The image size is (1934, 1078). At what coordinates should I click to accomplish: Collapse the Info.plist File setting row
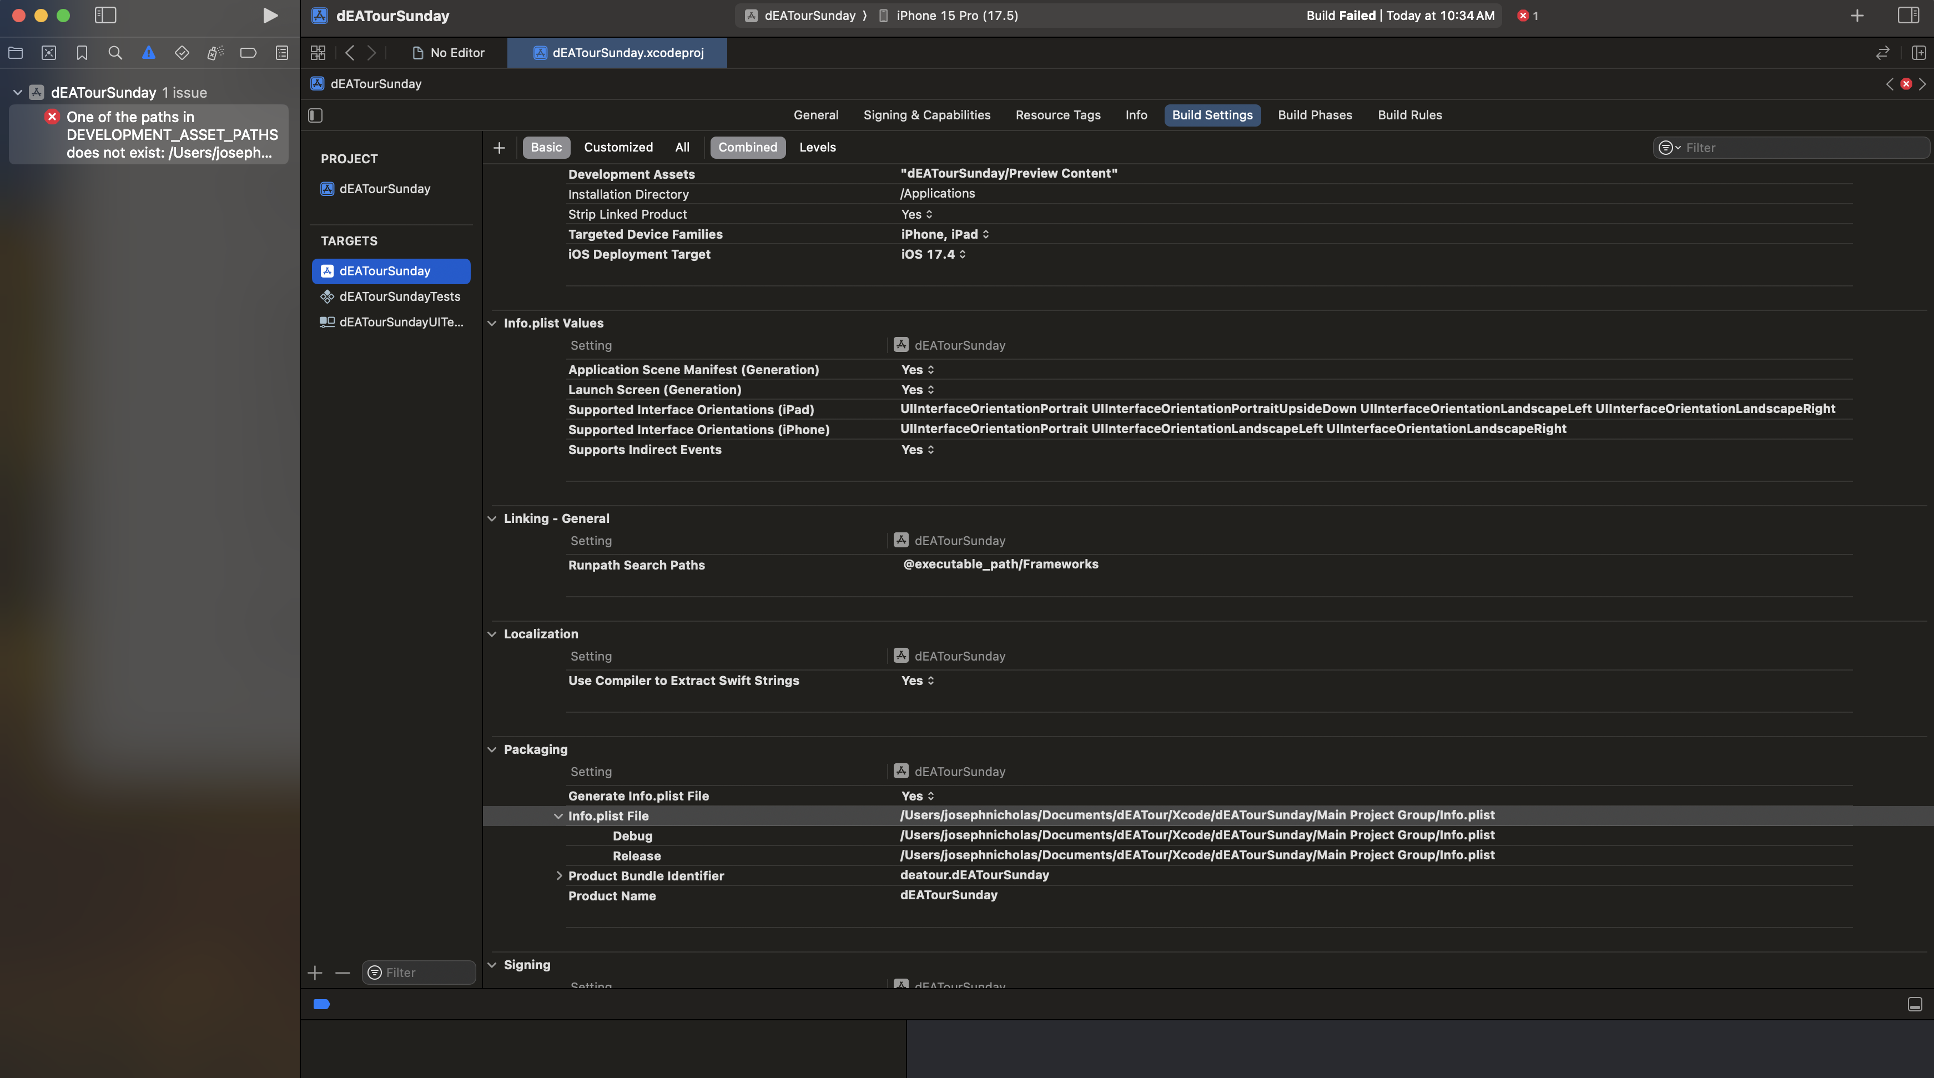coord(558,816)
